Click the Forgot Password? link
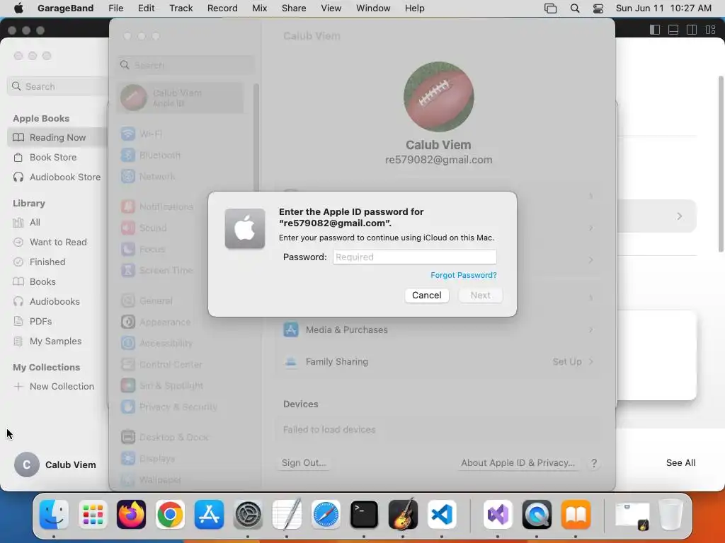Viewport: 725px width, 543px height. [x=463, y=275]
